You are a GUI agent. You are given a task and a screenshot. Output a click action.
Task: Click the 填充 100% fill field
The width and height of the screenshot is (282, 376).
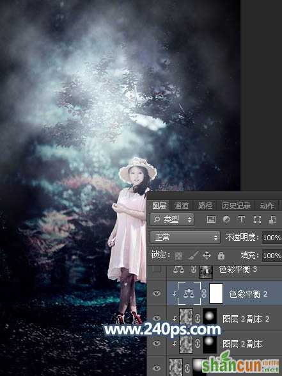[272, 256]
